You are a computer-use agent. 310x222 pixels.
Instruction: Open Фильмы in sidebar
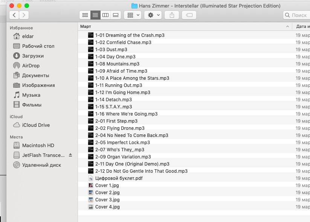(x=27, y=105)
